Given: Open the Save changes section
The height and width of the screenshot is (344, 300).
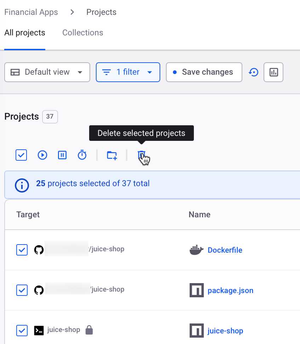Looking at the screenshot, I should coord(204,72).
